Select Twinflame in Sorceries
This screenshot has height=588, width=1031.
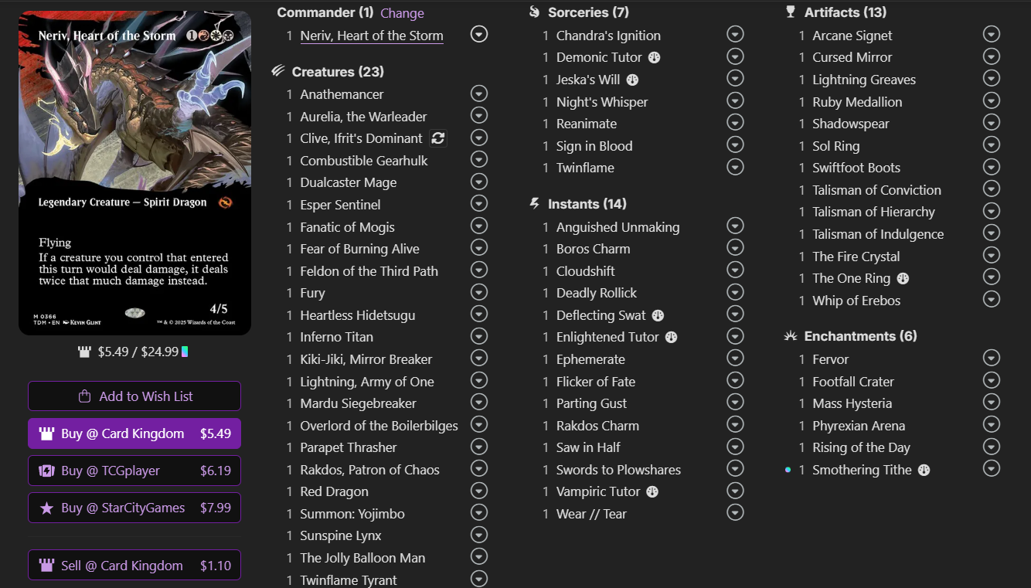pos(585,168)
